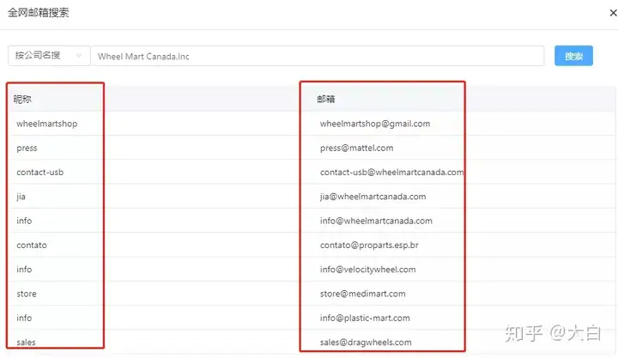Select nickname jia
Viewport: 618px width, 358px height.
coord(21,197)
